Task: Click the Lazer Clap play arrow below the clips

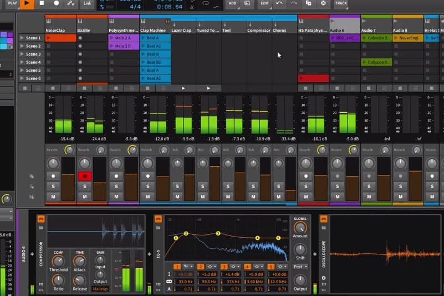Action: pos(183,88)
